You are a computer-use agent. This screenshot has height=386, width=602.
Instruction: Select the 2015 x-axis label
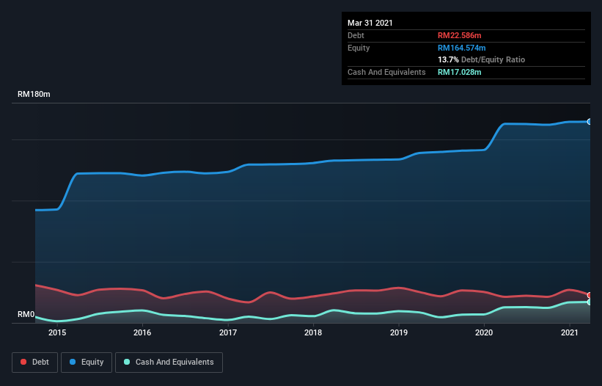click(57, 332)
